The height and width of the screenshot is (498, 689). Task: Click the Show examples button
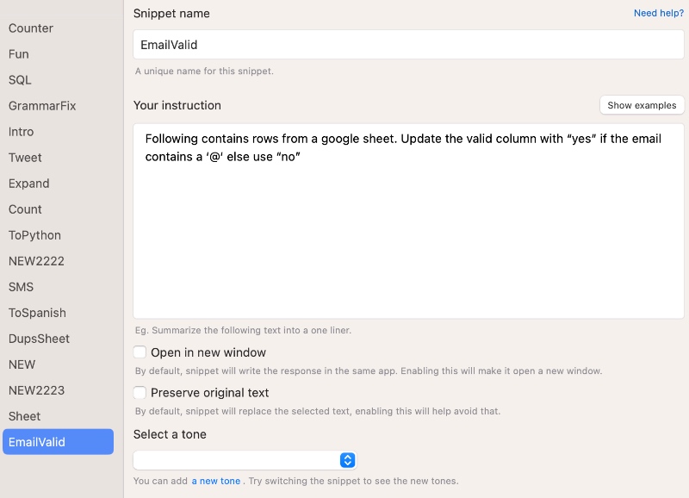click(x=642, y=105)
